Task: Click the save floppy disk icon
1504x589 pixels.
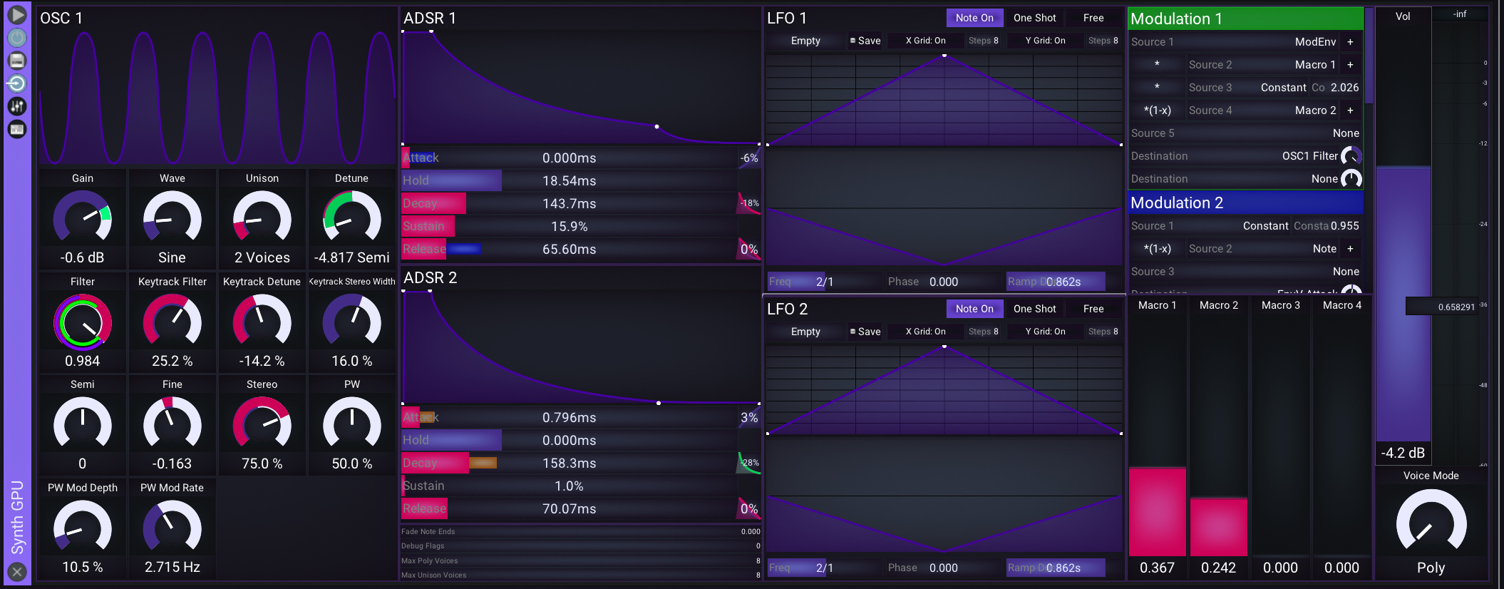Action: pos(17,61)
